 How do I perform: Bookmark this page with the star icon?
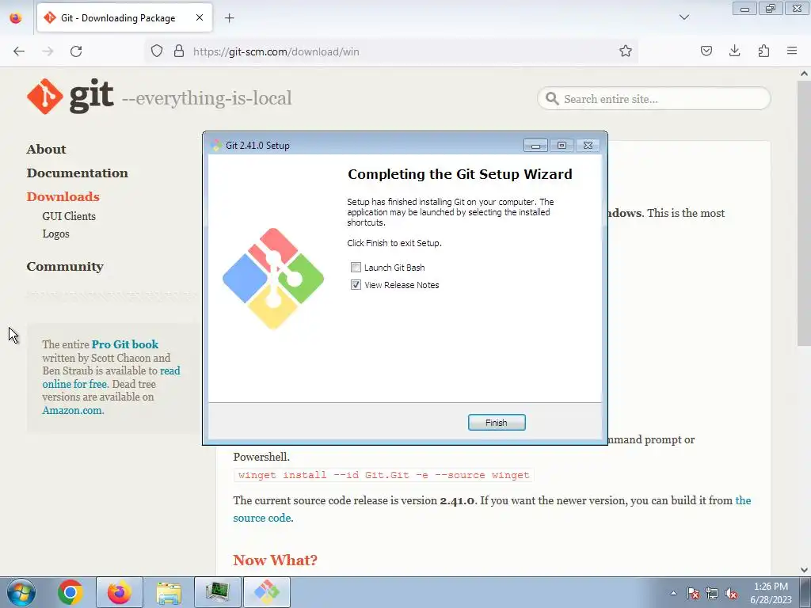(x=626, y=51)
